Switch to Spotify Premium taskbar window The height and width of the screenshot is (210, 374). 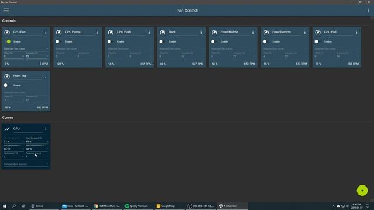coord(138,206)
